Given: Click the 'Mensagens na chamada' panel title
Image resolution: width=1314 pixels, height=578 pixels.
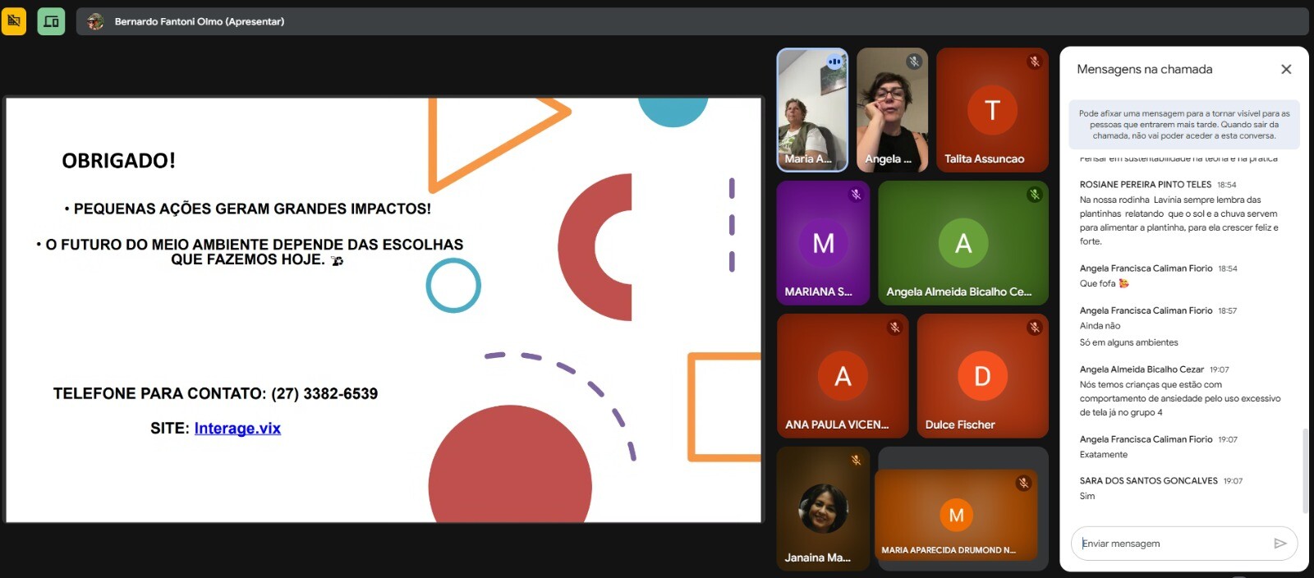Looking at the screenshot, I should (x=1144, y=70).
